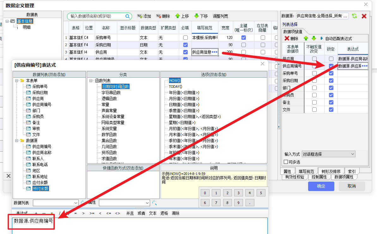Click the ellipsis in 供应商信息 填写规范 cell
The height and width of the screenshot is (234, 377).
point(215,52)
